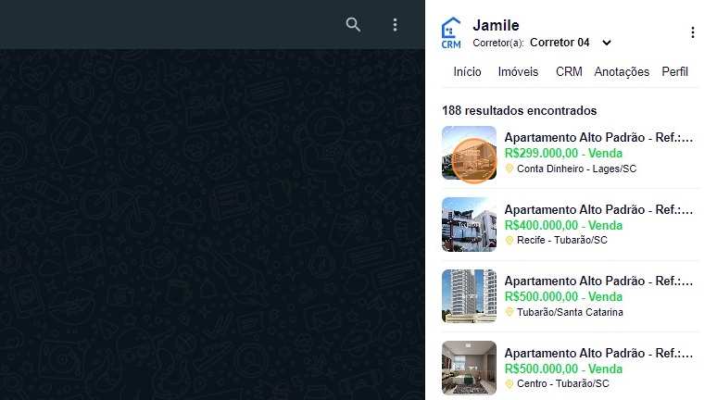Click location pin icon beside Centro - Tubarão/SC
Image resolution: width=717 pixels, height=400 pixels.
(509, 383)
